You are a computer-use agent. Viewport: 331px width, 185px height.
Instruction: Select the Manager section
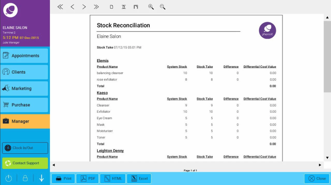point(25,121)
